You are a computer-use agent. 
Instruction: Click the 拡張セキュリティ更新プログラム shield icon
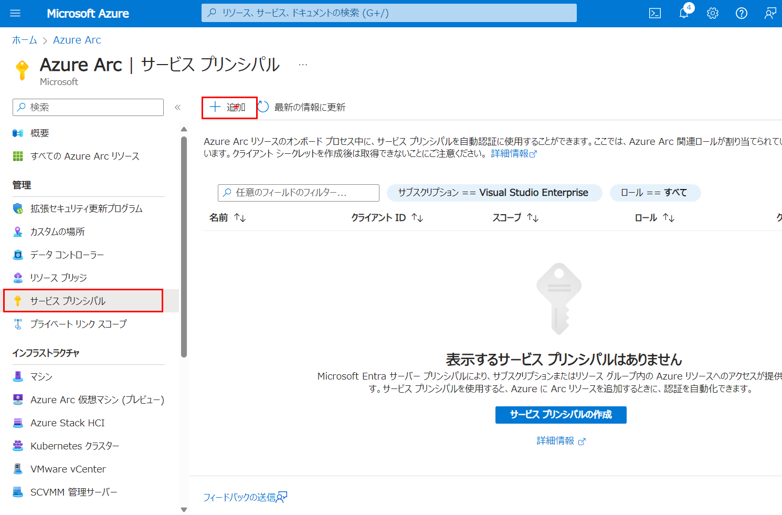(18, 209)
